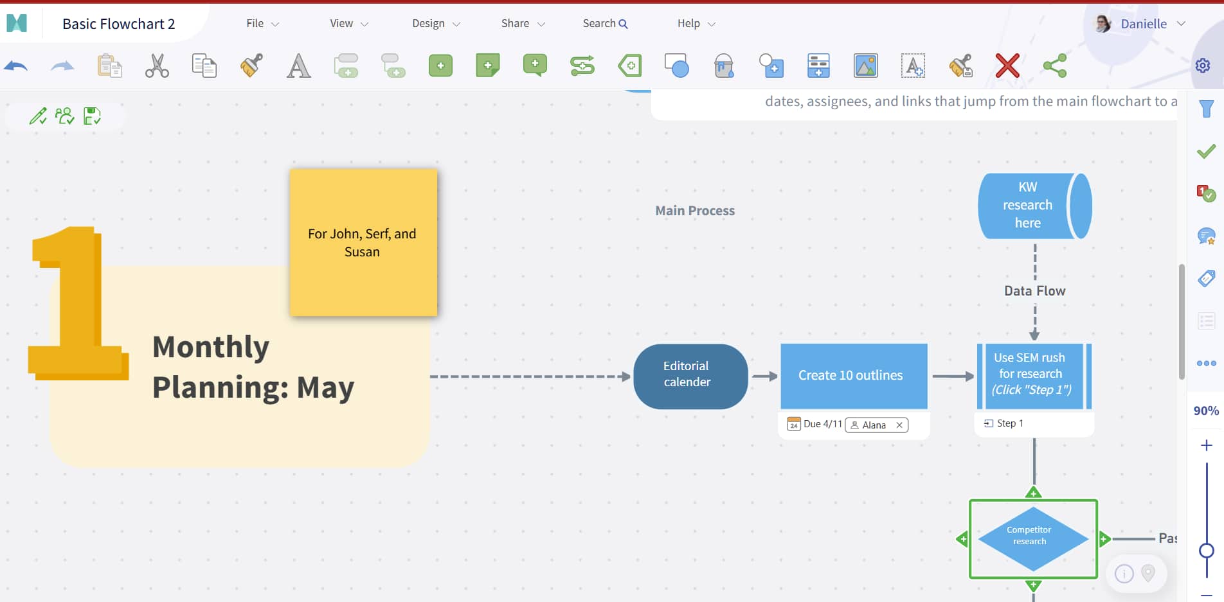Click the zoom slider handle
The width and height of the screenshot is (1224, 602).
(1207, 551)
